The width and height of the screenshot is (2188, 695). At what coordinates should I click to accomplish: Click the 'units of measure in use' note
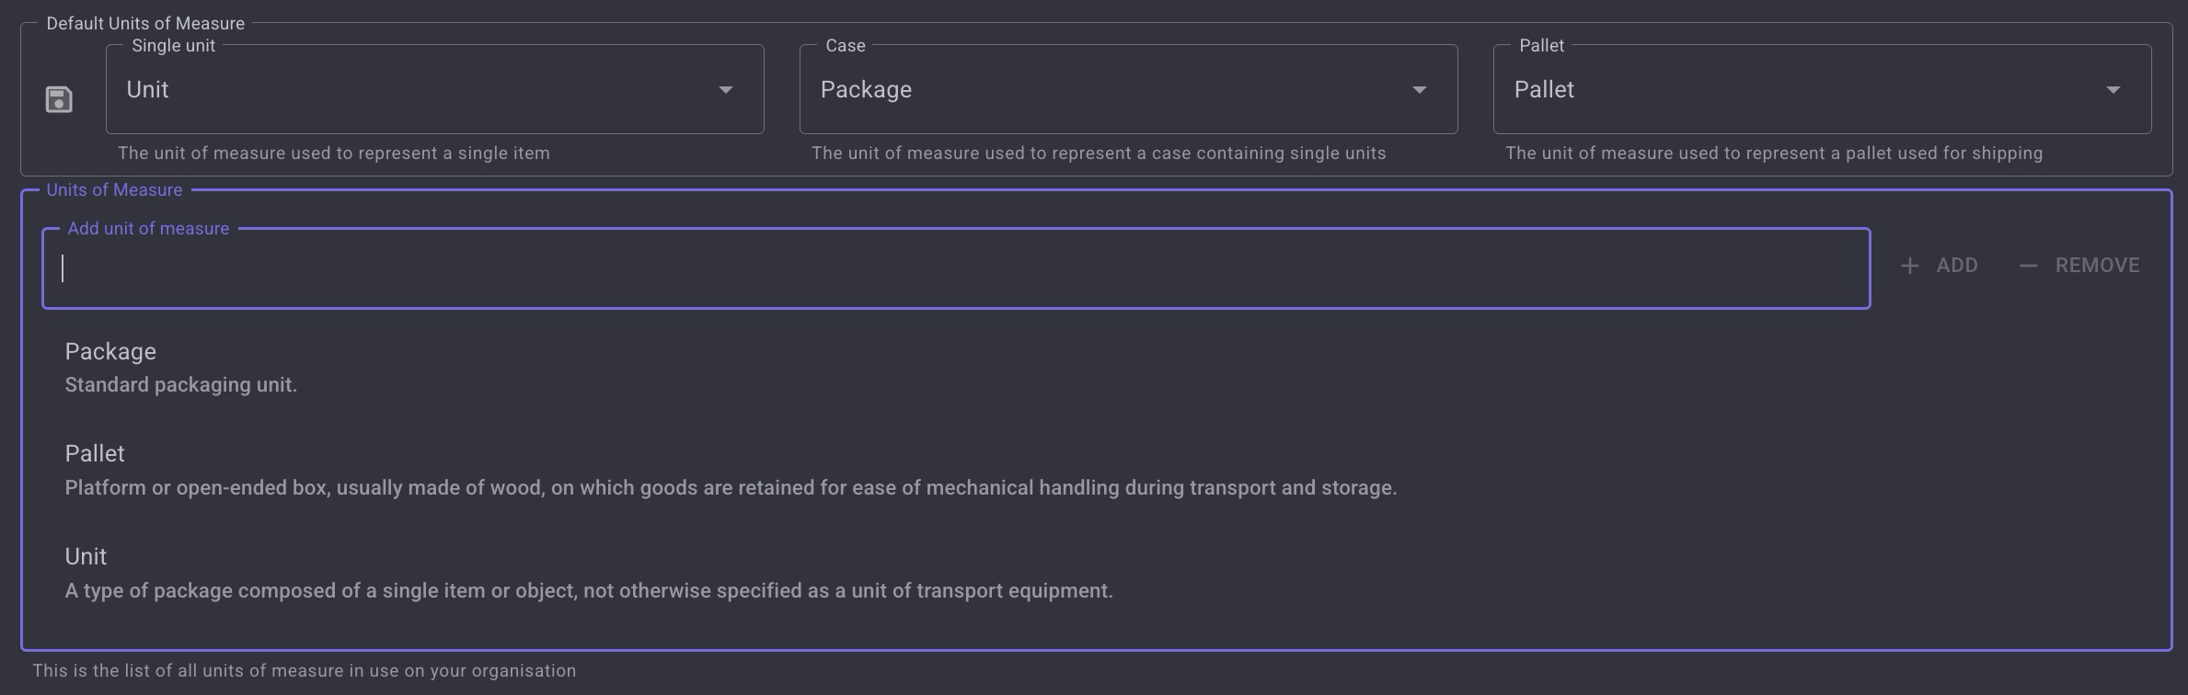(x=305, y=671)
